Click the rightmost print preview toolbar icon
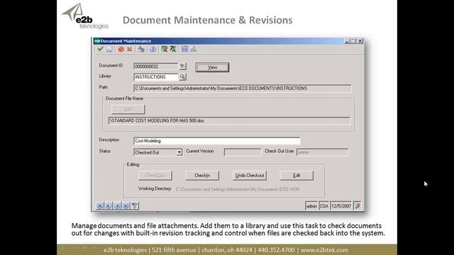 tap(194, 49)
